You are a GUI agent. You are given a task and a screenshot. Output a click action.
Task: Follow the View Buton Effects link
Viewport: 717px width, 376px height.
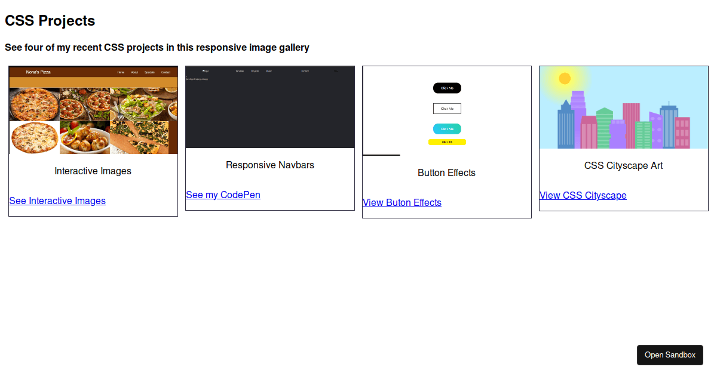pos(402,202)
